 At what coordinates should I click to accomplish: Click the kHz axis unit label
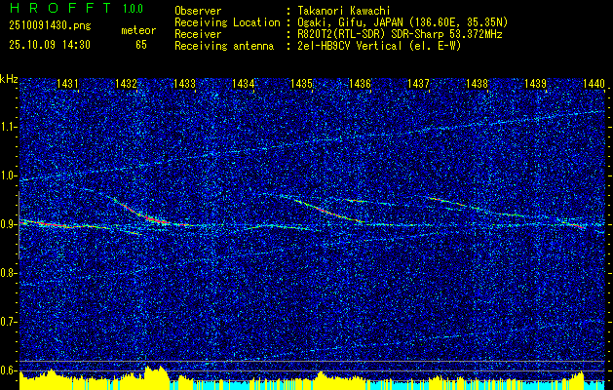pyautogui.click(x=9, y=79)
